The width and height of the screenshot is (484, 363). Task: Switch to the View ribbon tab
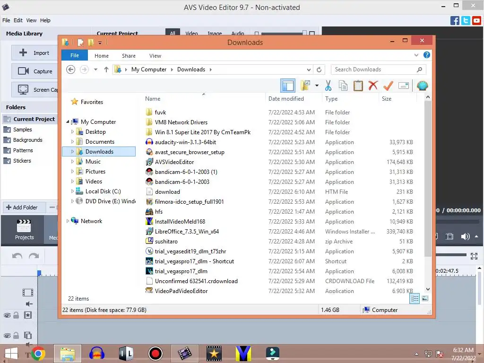pyautogui.click(x=155, y=56)
